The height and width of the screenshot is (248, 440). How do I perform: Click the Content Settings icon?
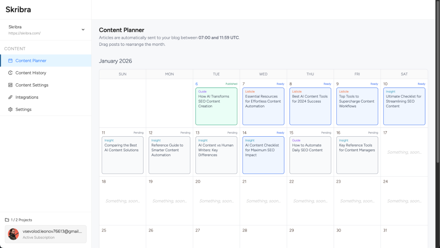11,85
